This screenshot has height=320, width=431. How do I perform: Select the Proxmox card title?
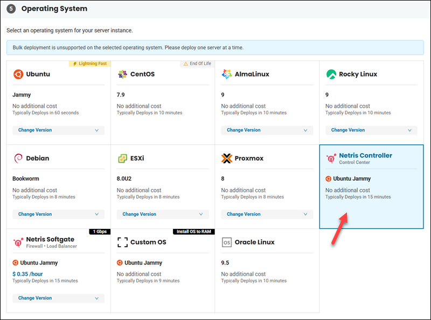pos(249,158)
